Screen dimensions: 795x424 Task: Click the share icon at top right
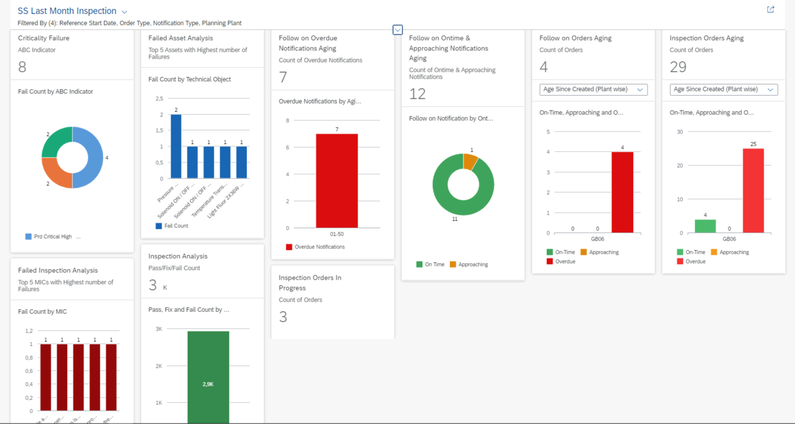tap(771, 9)
